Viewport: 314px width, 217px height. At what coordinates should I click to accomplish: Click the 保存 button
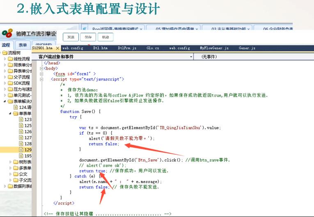pyautogui.click(x=88, y=37)
